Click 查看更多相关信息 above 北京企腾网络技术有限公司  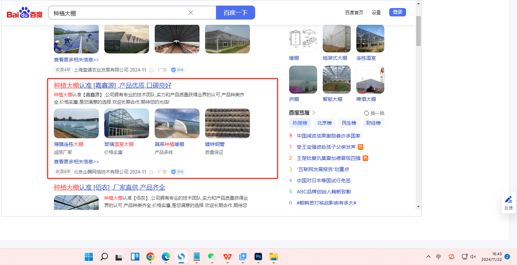click(x=76, y=162)
